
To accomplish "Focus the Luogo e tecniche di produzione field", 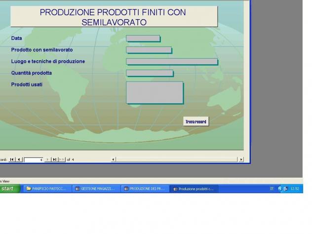I will pos(172,62).
